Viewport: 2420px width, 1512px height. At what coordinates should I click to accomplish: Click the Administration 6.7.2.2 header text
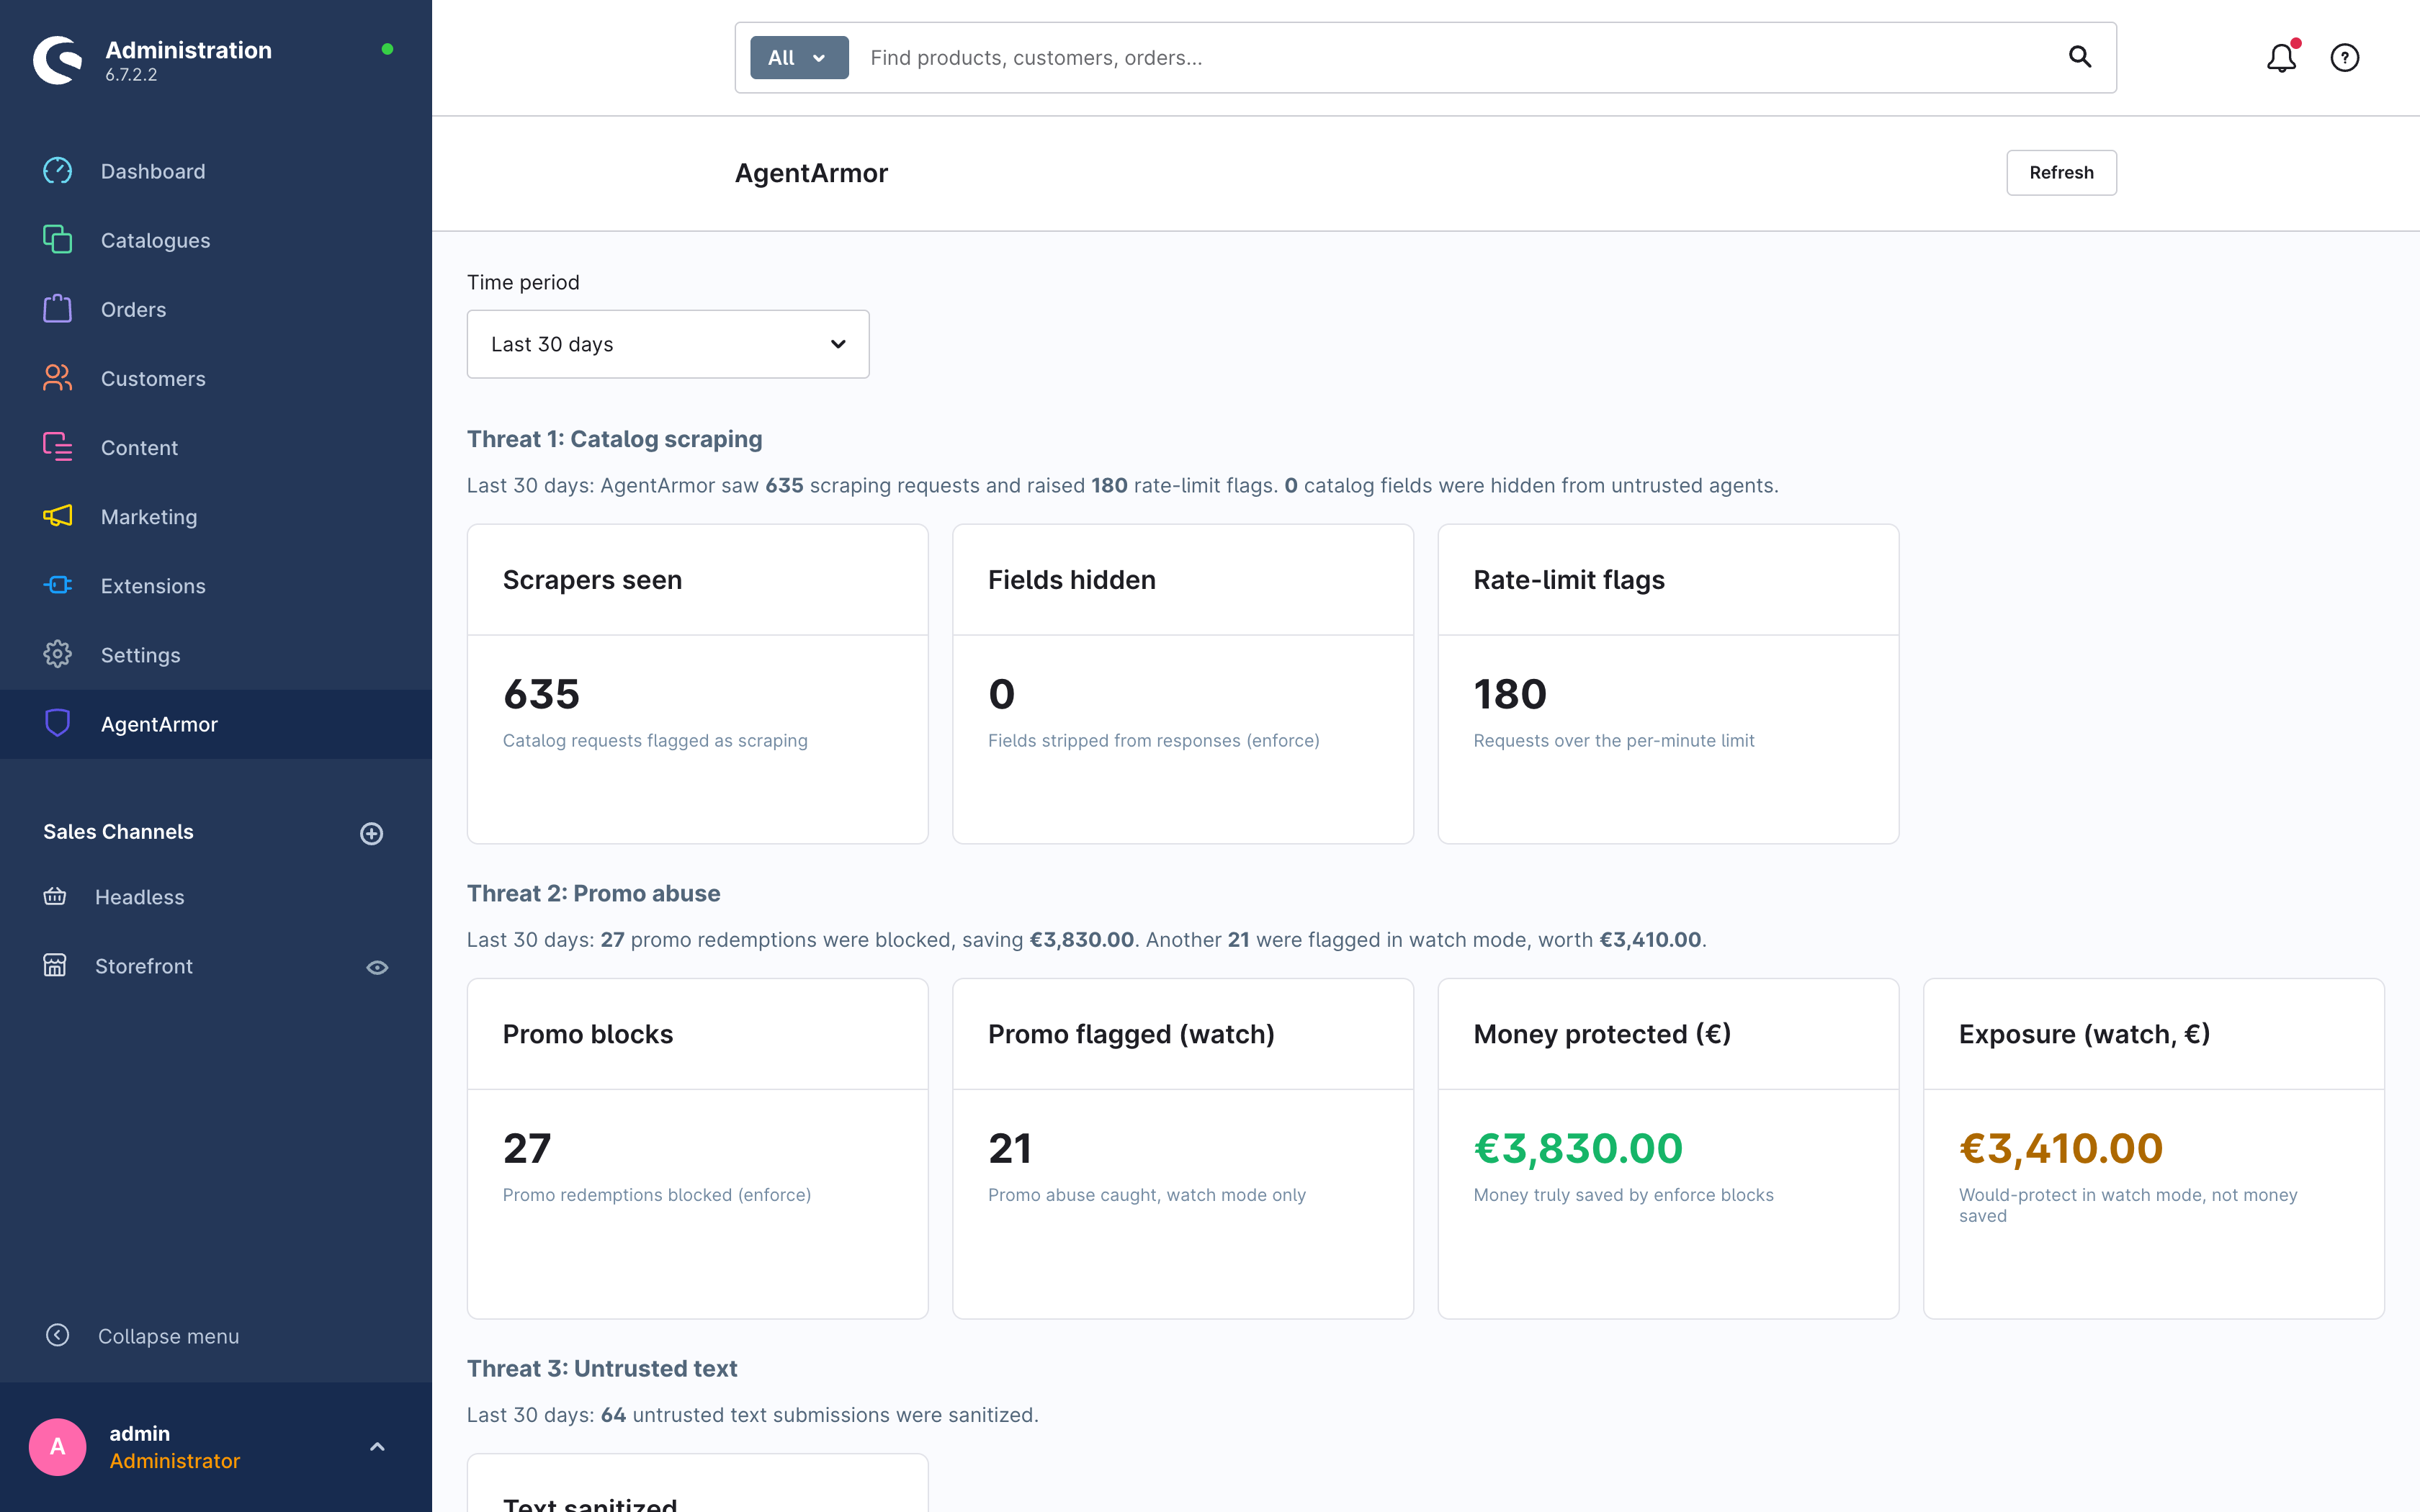(x=188, y=60)
